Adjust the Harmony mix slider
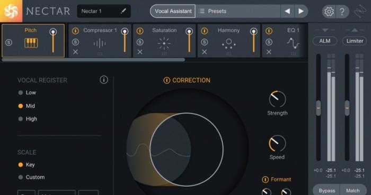The width and height of the screenshot is (371, 195). pyautogui.click(x=254, y=41)
